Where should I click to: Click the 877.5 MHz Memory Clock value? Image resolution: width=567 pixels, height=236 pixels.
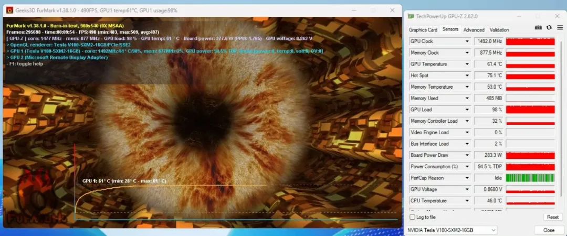tap(489, 53)
